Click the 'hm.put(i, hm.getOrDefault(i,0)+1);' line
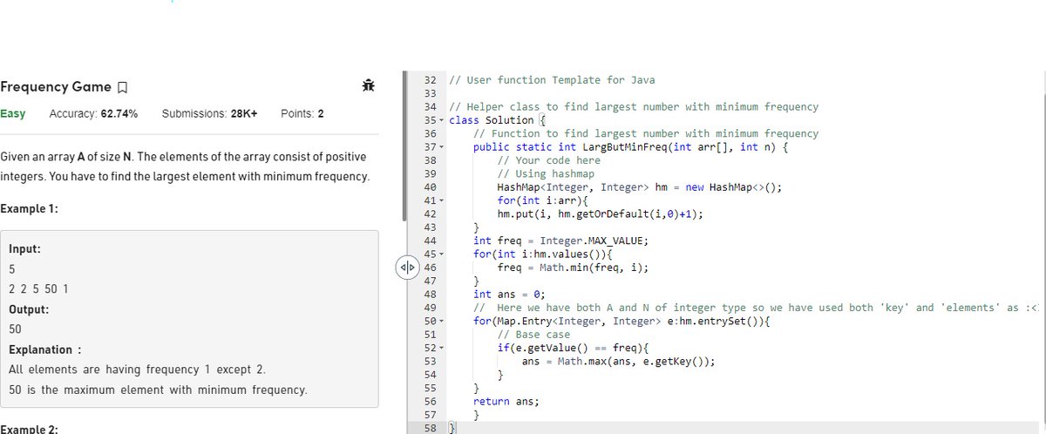This screenshot has height=434, width=1046. (600, 214)
